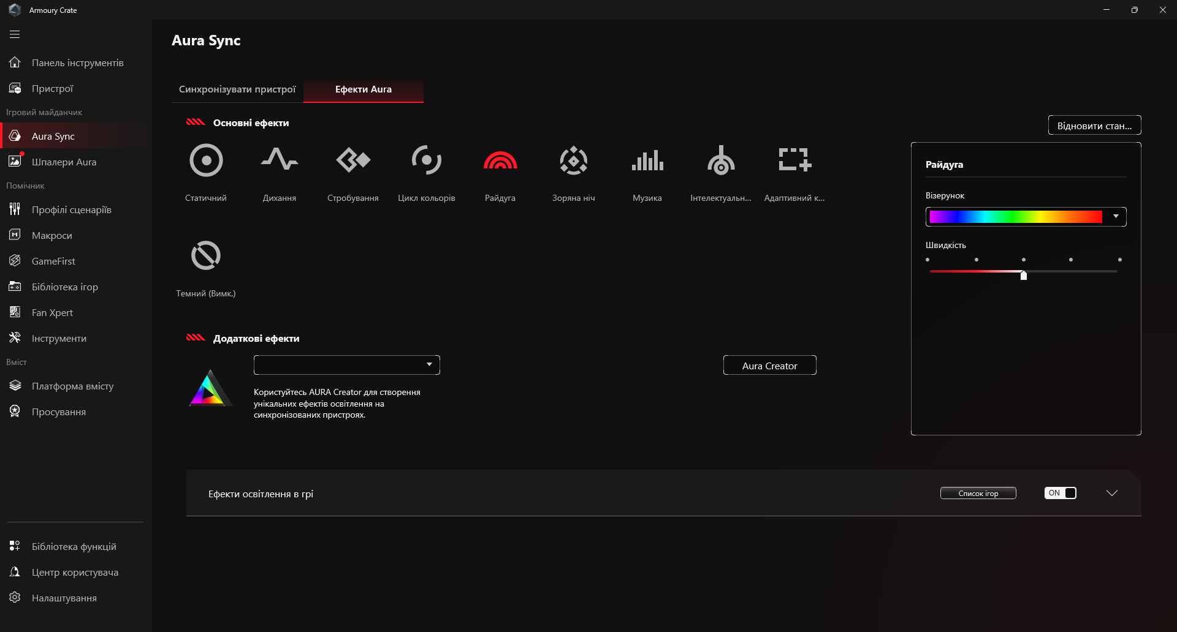Switch to Синхронізувати пристрої tab
Screen dimensions: 1177x632
coord(237,89)
